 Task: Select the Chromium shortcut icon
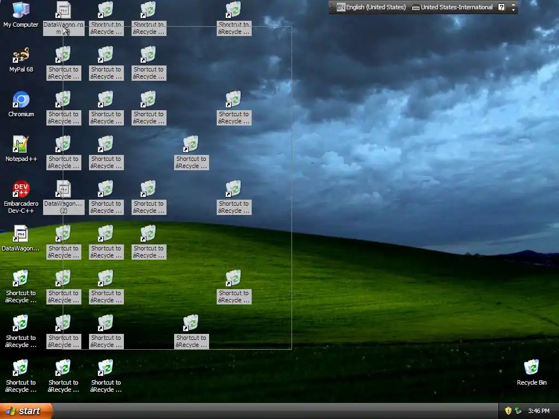(x=21, y=104)
